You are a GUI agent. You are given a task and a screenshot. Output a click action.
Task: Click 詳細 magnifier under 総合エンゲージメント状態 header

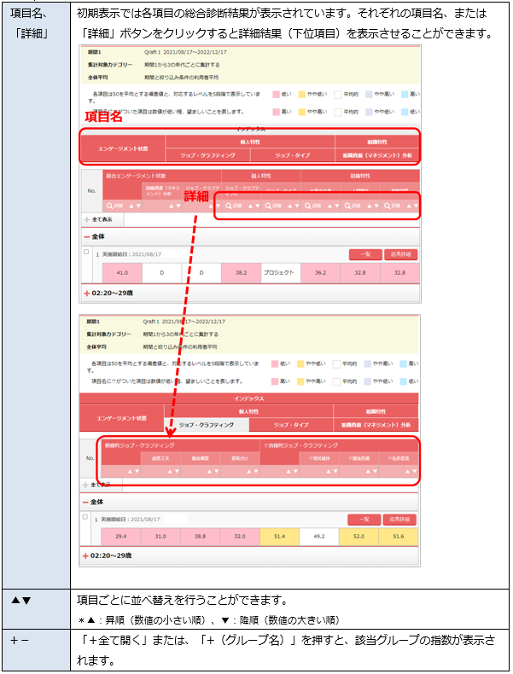[x=114, y=206]
